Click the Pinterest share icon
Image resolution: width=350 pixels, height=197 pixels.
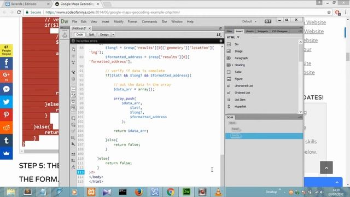[x=6, y=114]
